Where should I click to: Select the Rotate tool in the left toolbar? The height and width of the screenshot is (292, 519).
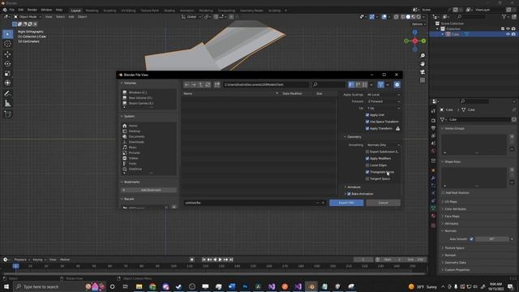[7, 63]
